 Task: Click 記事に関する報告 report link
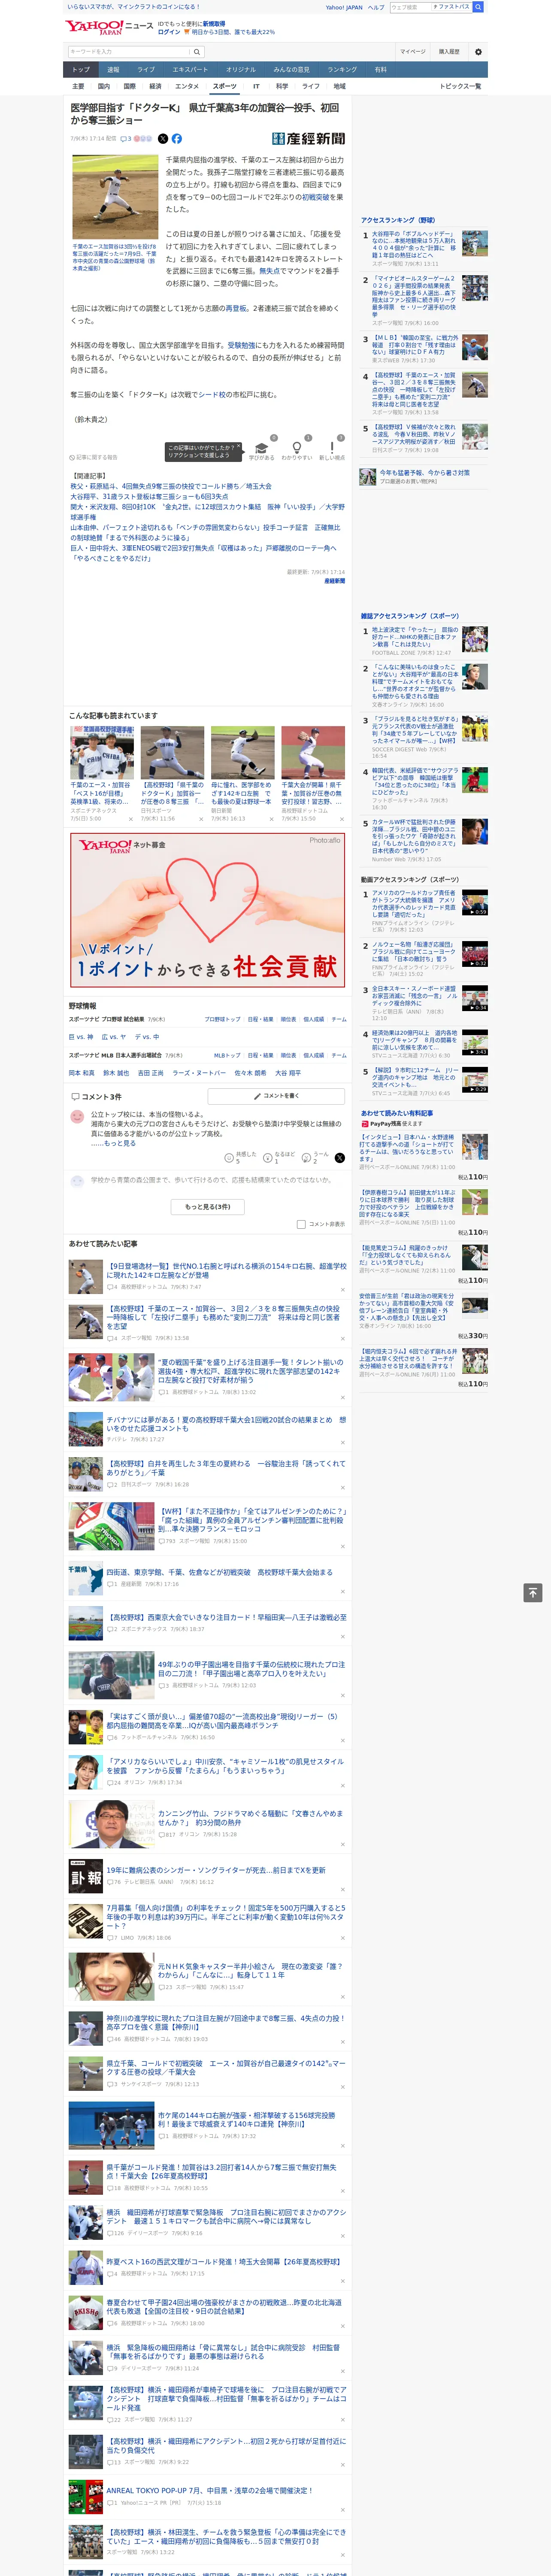[x=94, y=457]
